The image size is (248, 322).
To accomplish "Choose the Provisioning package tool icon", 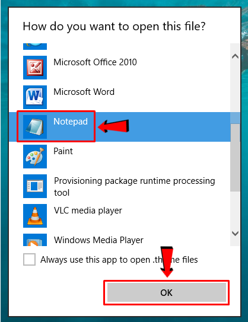I will (35, 186).
